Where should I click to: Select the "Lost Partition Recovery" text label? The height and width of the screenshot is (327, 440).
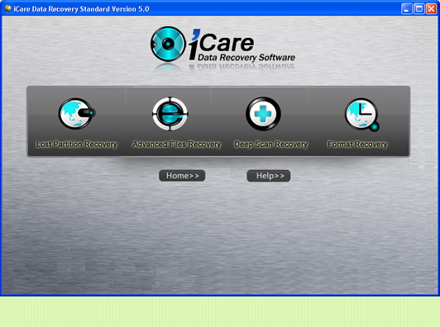77,145
